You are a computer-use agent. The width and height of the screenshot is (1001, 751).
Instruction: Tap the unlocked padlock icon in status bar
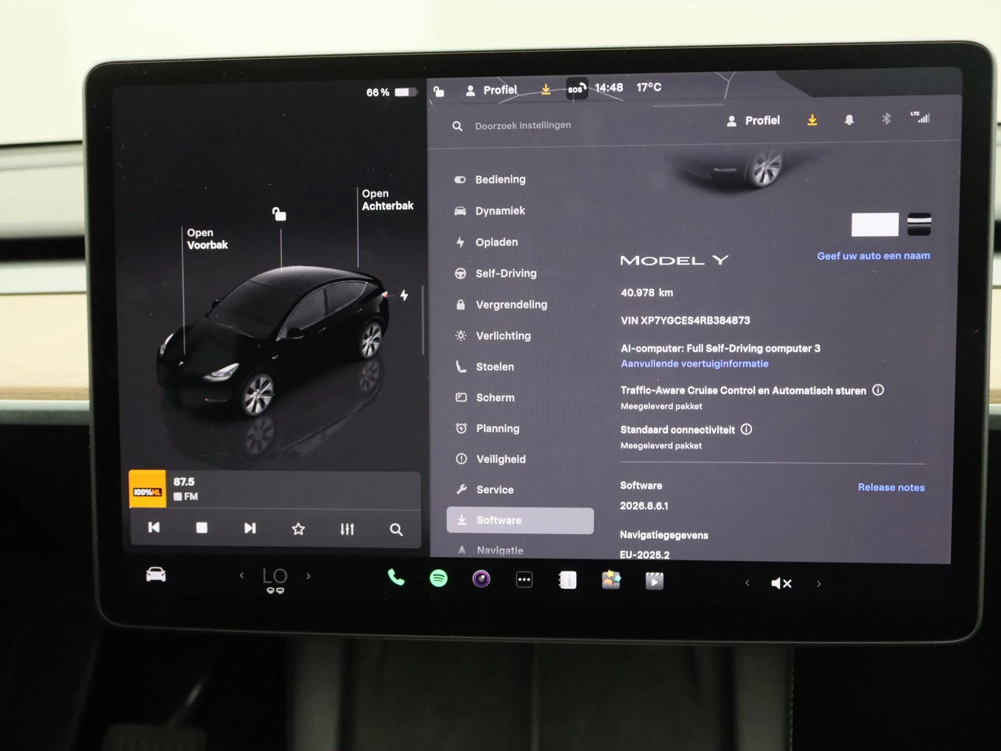pos(439,92)
